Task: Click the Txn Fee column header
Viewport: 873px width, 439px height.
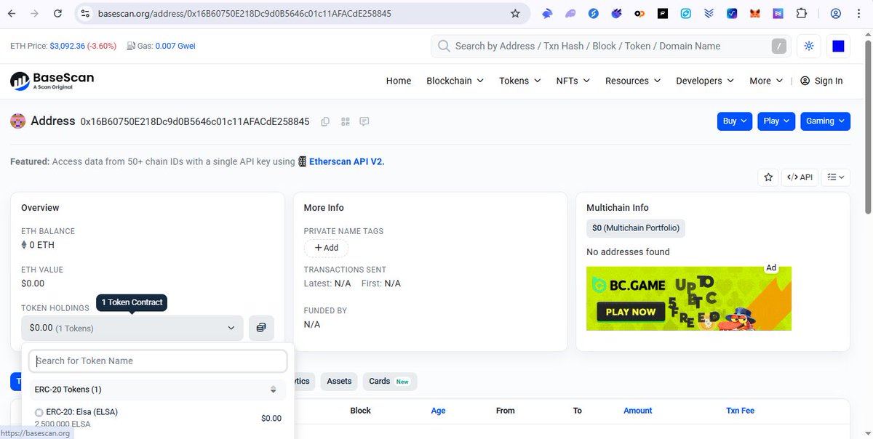Action: [740, 411]
